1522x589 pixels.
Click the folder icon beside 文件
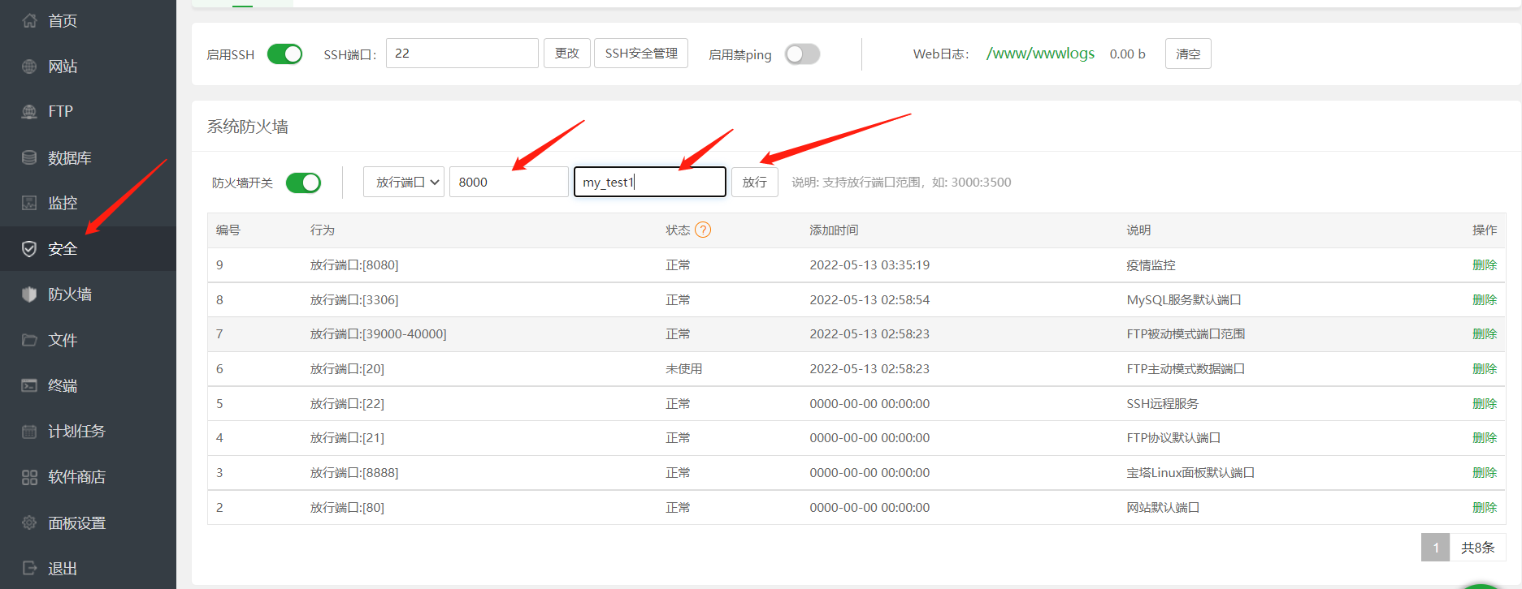(x=29, y=340)
